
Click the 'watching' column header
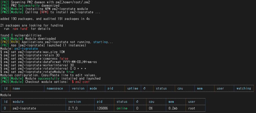[243, 89]
